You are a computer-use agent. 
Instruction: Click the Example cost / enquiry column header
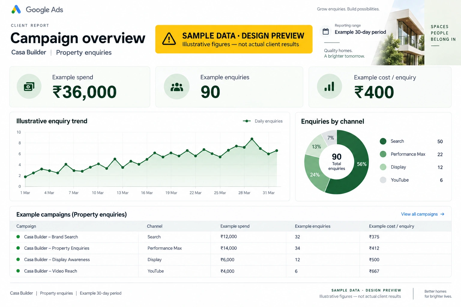[x=392, y=226]
